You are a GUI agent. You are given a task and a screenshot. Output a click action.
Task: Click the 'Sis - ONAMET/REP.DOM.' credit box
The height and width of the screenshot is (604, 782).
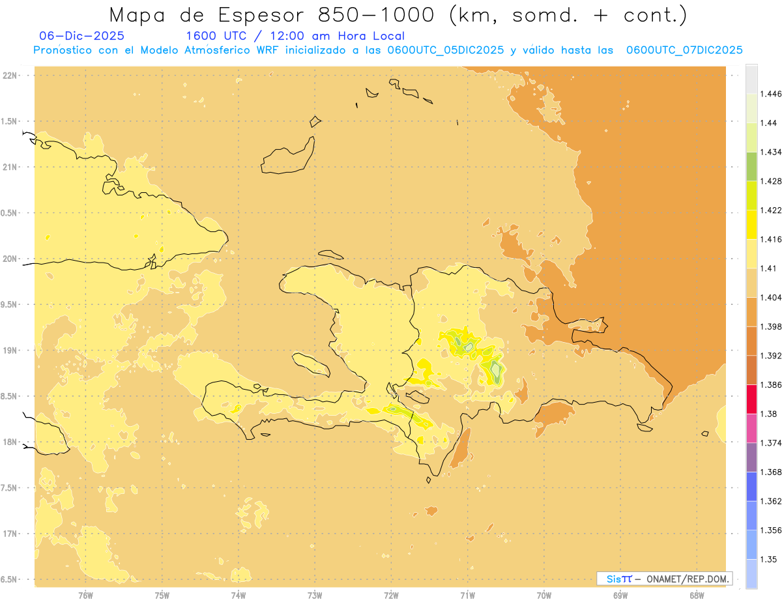[x=665, y=579]
